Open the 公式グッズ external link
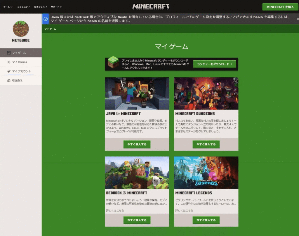 point(41,7)
